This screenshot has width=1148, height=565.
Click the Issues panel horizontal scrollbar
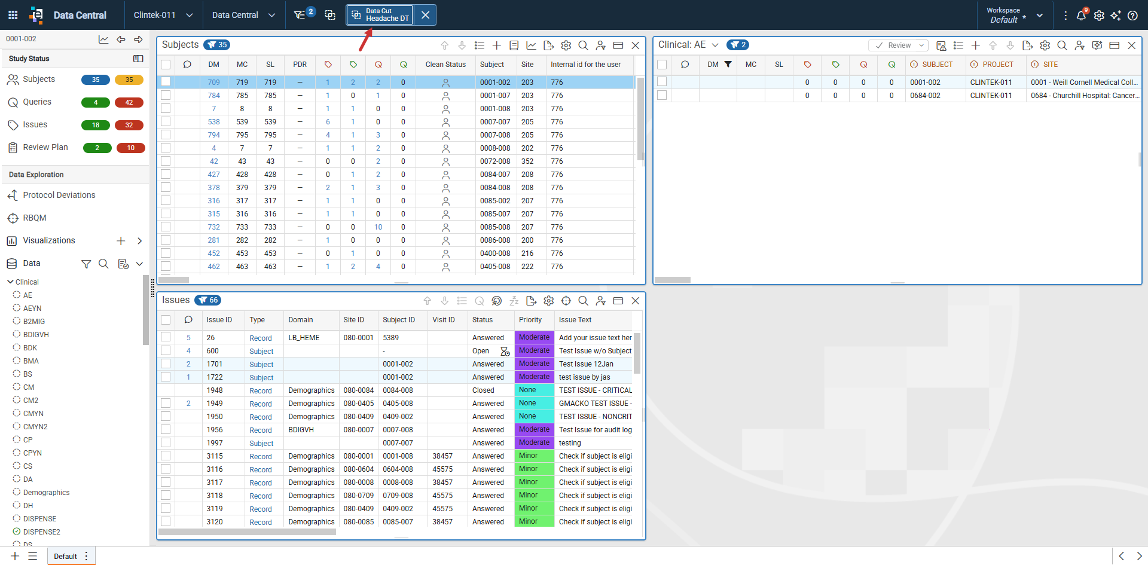click(x=247, y=532)
